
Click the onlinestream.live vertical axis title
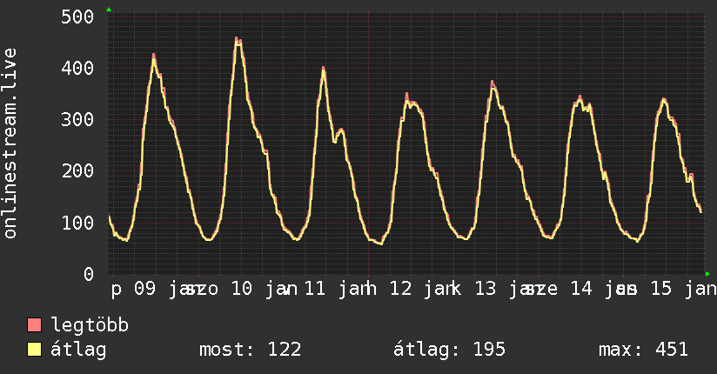coord(10,144)
